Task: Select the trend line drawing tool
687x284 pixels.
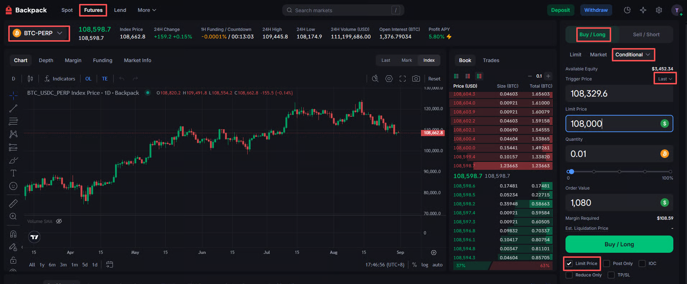Action: (13, 108)
